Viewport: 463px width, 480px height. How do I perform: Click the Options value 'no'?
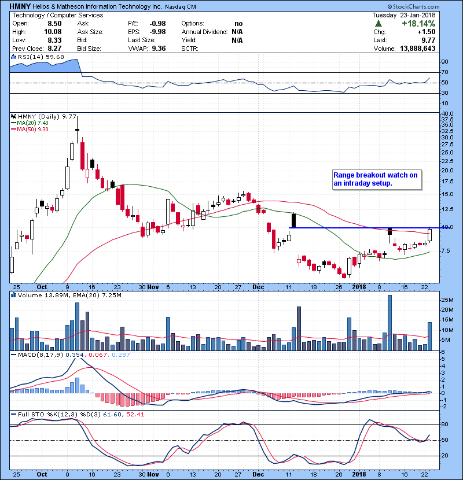(238, 24)
